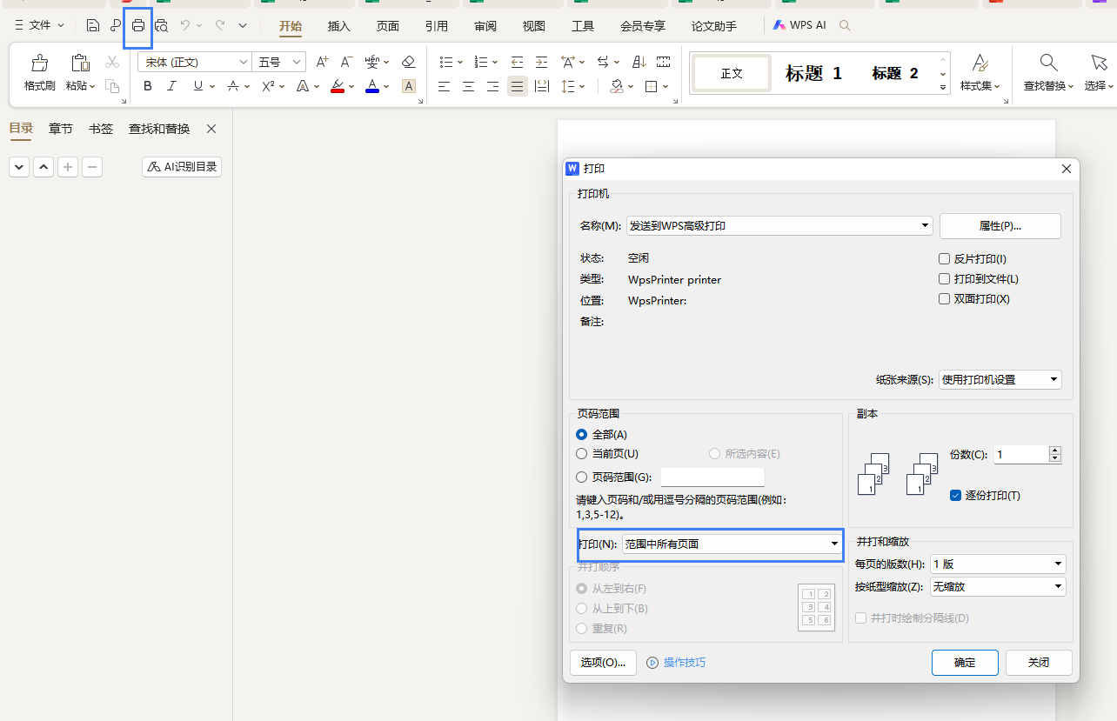Click the Redo arrow icon
Viewport: 1117px width, 721px height.
tap(220, 26)
